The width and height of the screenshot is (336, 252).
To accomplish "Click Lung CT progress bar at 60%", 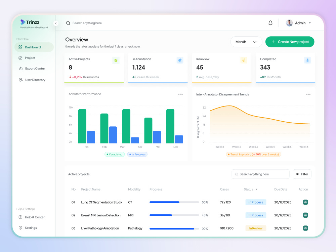I will point(174,202).
